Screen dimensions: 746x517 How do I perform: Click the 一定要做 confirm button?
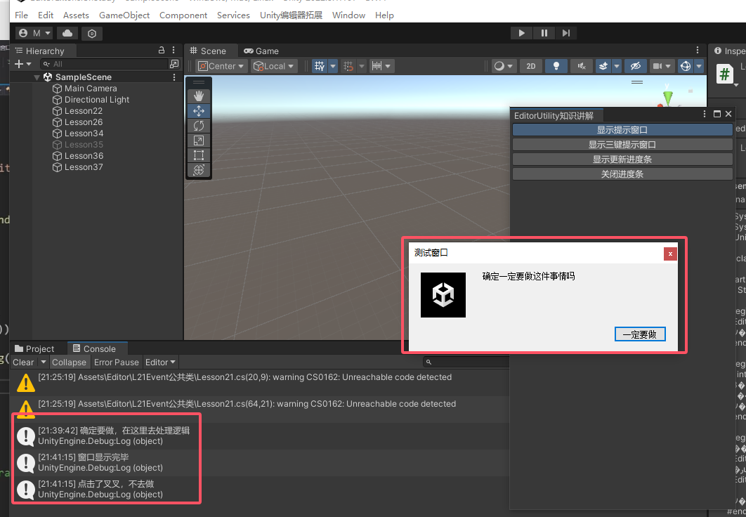(x=639, y=334)
